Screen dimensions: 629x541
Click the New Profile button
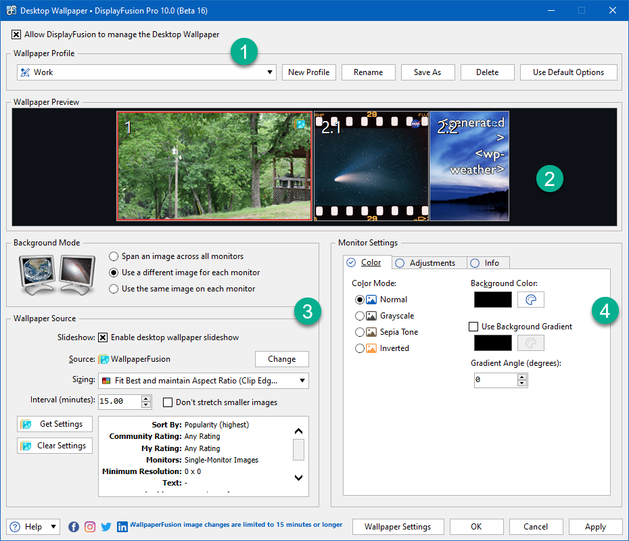tap(309, 72)
